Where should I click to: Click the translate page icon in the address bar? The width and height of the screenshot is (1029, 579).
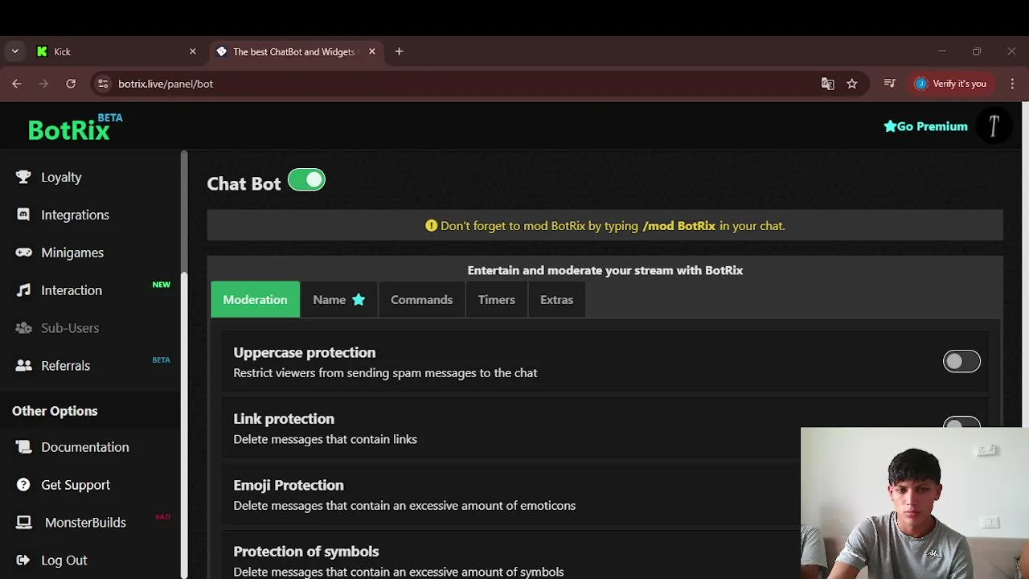pos(827,84)
